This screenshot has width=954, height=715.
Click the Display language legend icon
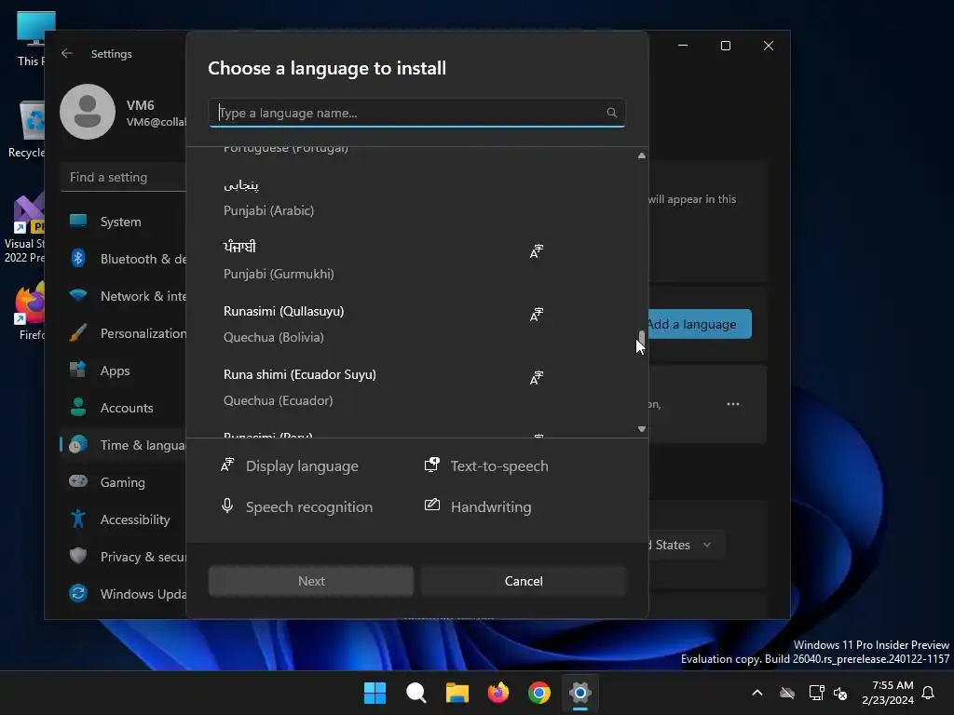227,465
